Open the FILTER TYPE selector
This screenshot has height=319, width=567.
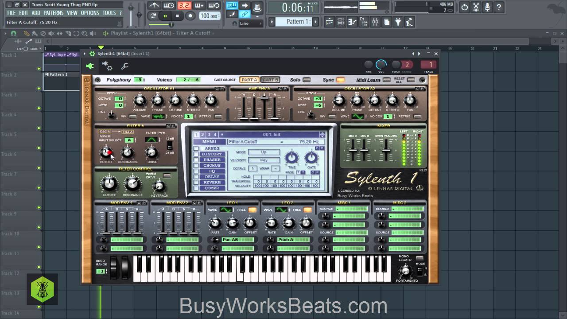coord(152,140)
